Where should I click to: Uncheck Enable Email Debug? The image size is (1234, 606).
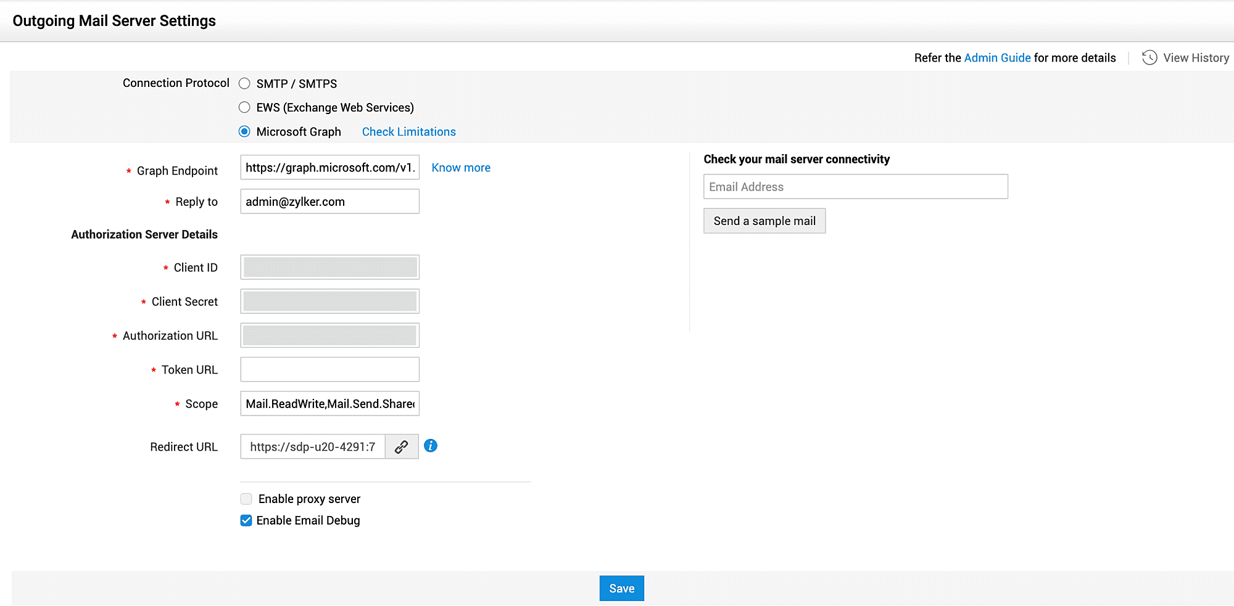click(x=246, y=520)
